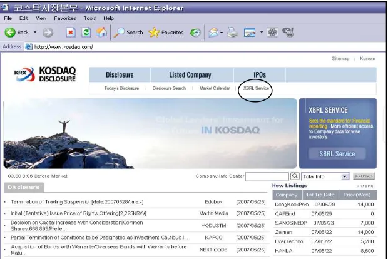Image resolution: width=388 pixels, height=259 pixels.
Task: Open Initial Issue Price of Rights Offering disclosure
Action: click(x=78, y=213)
